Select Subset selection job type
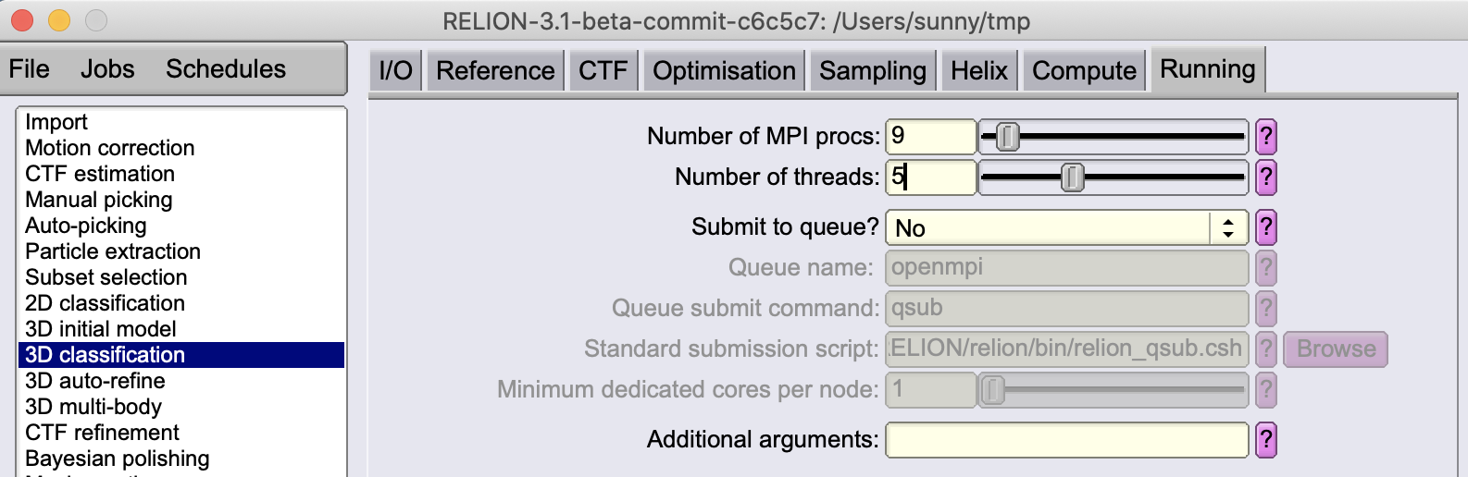 (181, 277)
